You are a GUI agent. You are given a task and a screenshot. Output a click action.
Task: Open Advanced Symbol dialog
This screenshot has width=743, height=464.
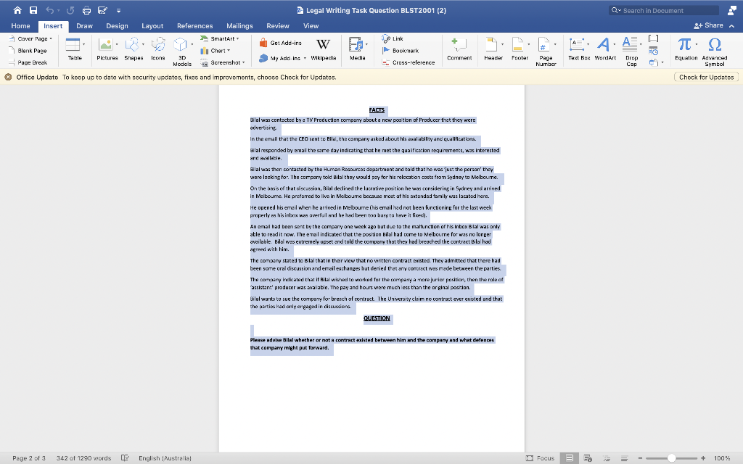click(715, 51)
